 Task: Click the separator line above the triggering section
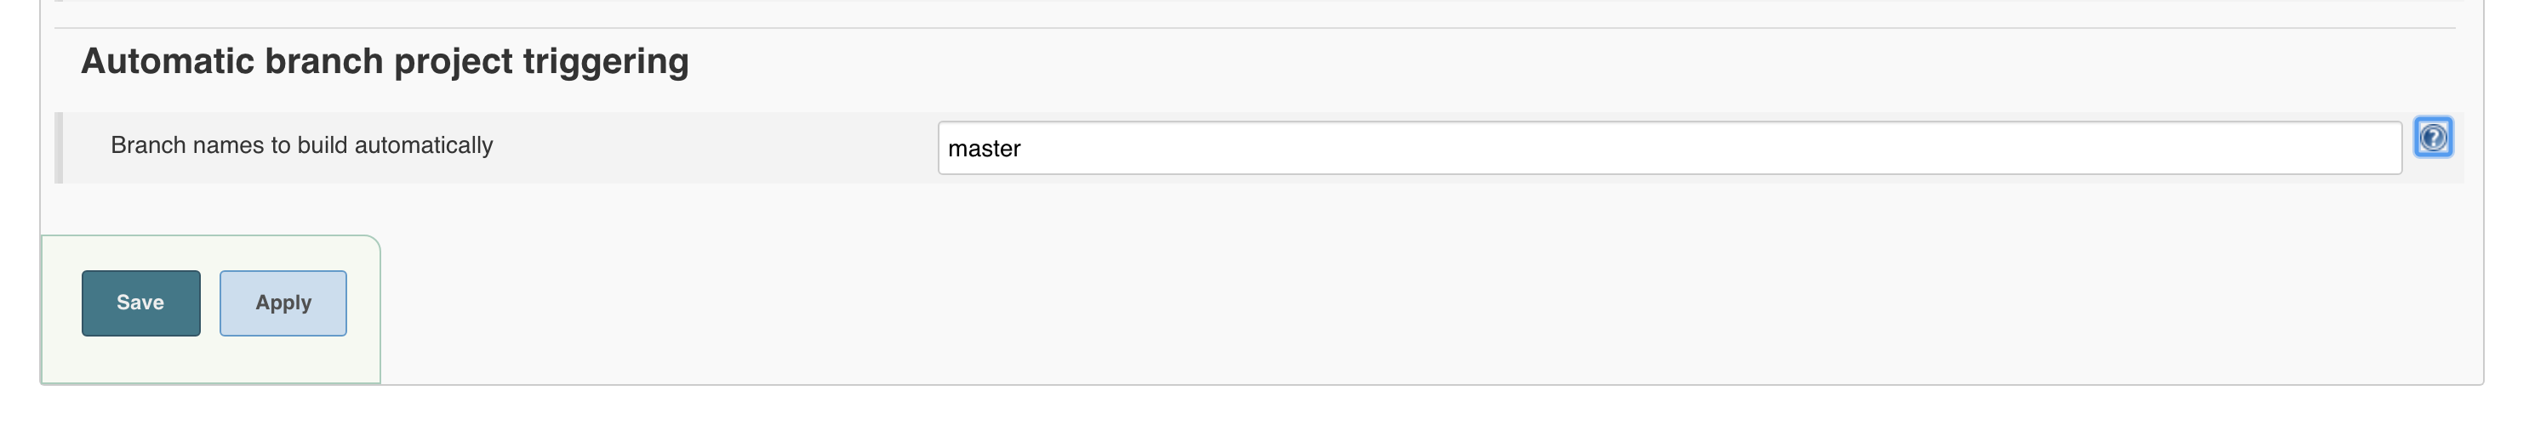(1254, 27)
